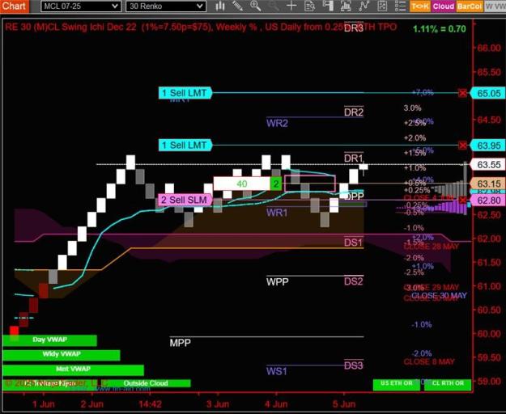Activate the crosshair cursor tool
The width and height of the screenshot is (506, 414).
click(291, 6)
